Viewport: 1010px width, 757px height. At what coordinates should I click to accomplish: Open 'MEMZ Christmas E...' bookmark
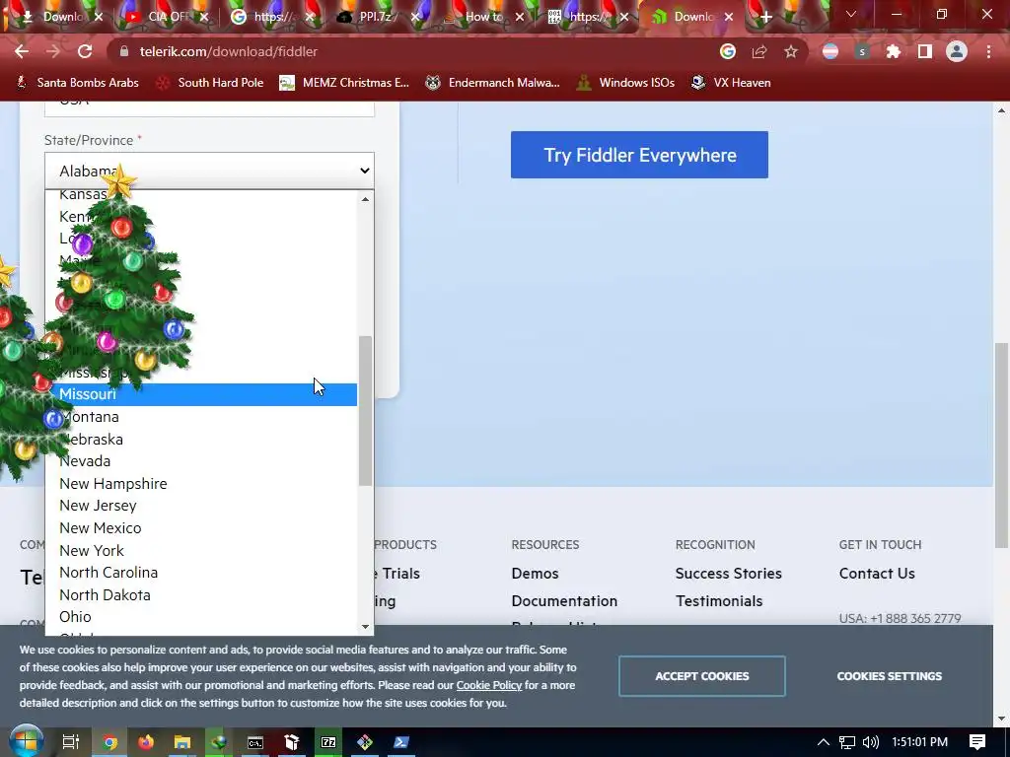tap(344, 83)
